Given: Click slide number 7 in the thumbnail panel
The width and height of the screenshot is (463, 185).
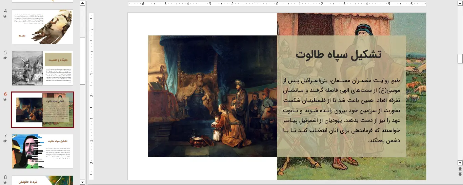Looking at the screenshot, I should (5, 136).
